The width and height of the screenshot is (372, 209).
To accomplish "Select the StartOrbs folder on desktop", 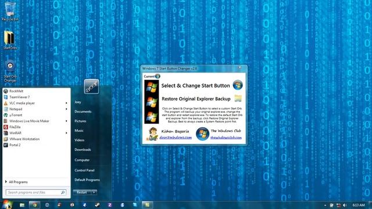I will pyautogui.click(x=10, y=40).
